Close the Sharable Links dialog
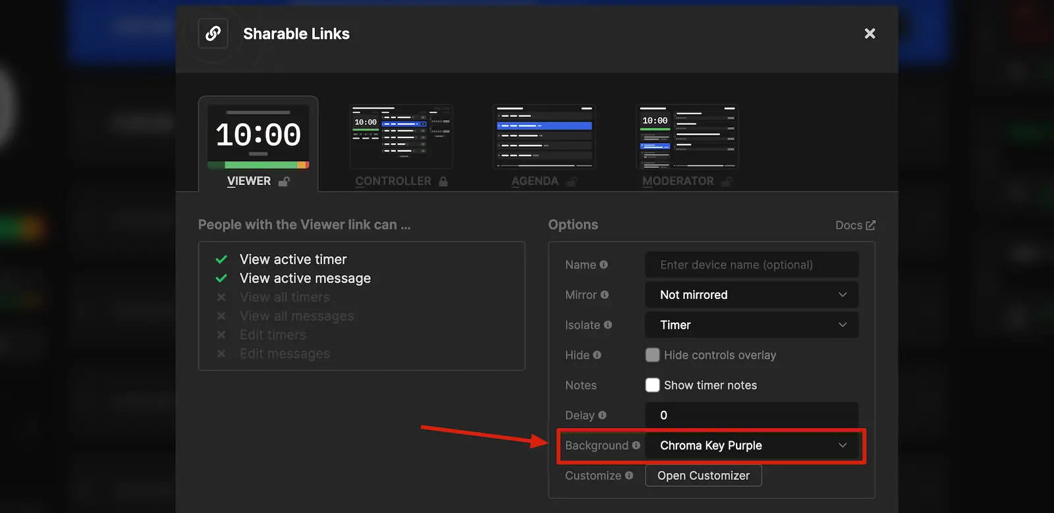 (870, 34)
